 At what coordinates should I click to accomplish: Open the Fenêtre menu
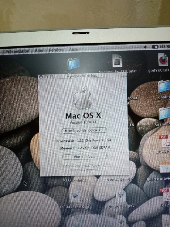(x=56, y=50)
